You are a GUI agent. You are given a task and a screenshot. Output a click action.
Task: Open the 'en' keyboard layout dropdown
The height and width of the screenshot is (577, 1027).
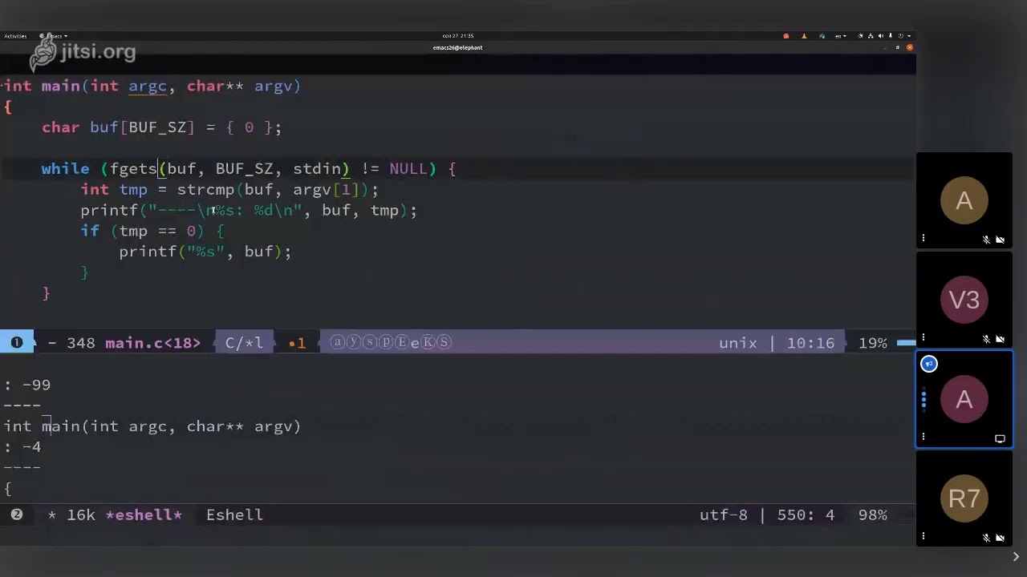(841, 36)
